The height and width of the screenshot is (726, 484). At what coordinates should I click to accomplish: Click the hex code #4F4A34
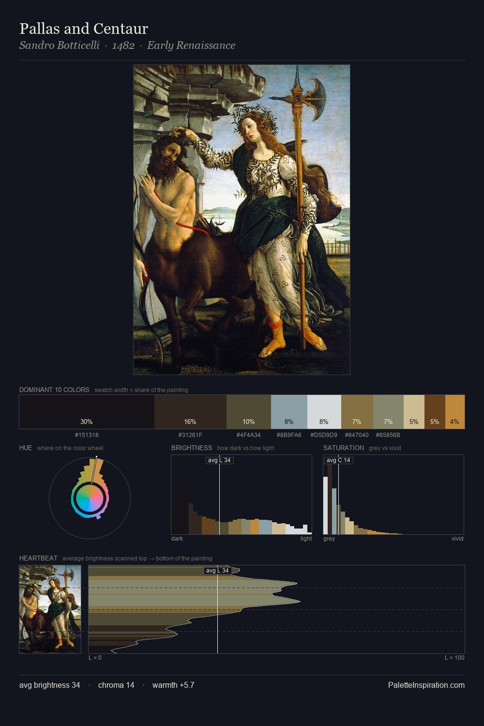click(x=249, y=435)
